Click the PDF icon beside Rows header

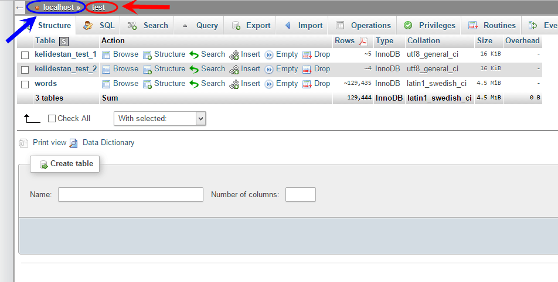point(363,42)
